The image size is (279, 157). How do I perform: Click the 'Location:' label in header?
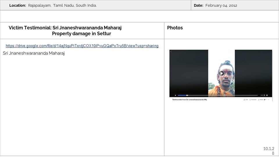(x=18, y=6)
